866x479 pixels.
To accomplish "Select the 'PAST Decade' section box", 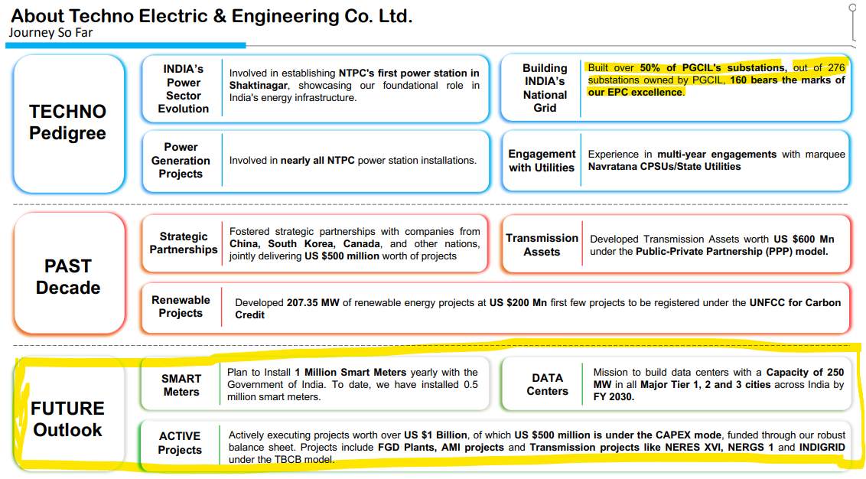I will point(69,274).
